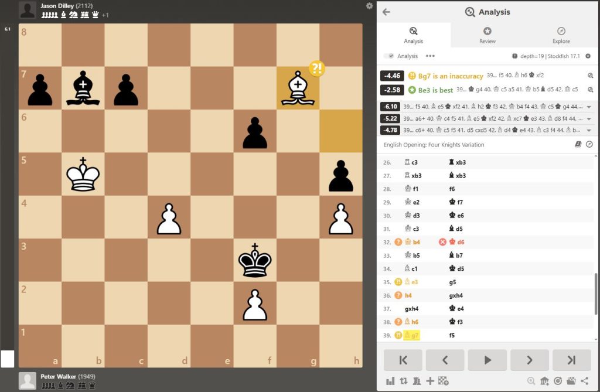Switch to the Review tab
The height and width of the screenshot is (392, 600).
click(487, 35)
